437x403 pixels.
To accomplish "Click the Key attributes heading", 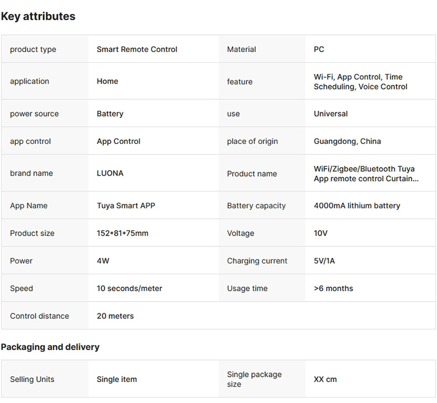I will [x=38, y=16].
